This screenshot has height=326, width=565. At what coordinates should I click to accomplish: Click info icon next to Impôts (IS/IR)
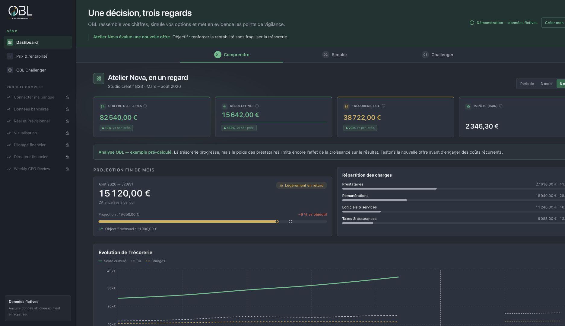point(501,106)
